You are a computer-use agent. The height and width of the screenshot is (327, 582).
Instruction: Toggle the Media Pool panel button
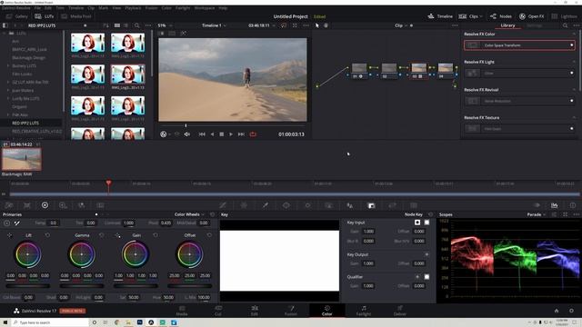(x=76, y=16)
